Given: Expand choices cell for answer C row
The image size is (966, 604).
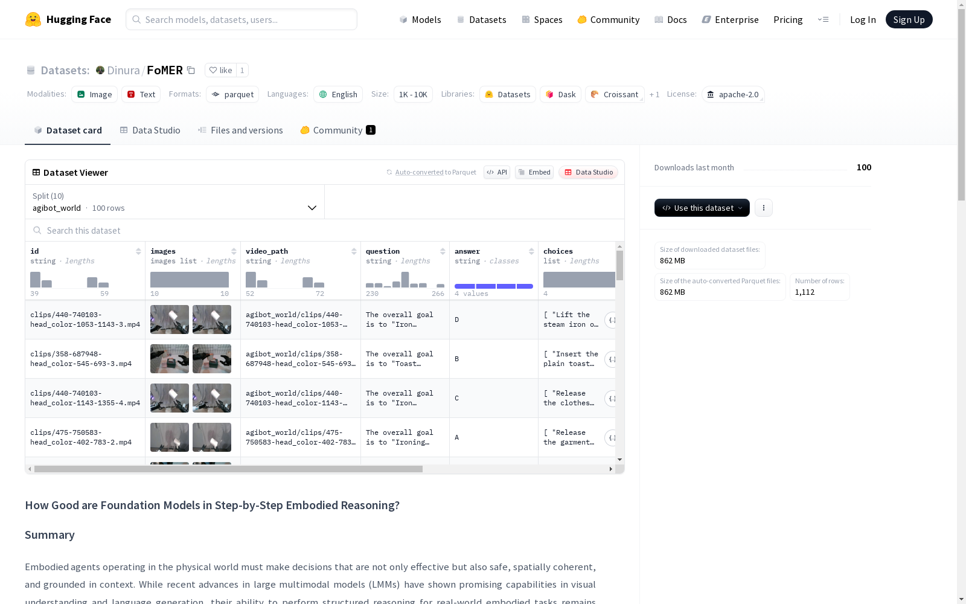Looking at the screenshot, I should (610, 399).
